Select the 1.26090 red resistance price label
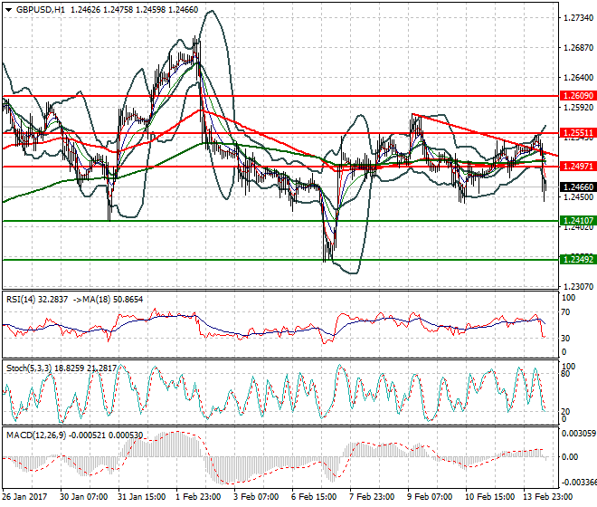 (x=578, y=95)
